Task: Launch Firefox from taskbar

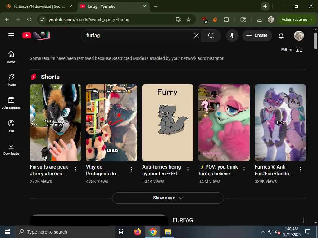Action: click(137, 232)
